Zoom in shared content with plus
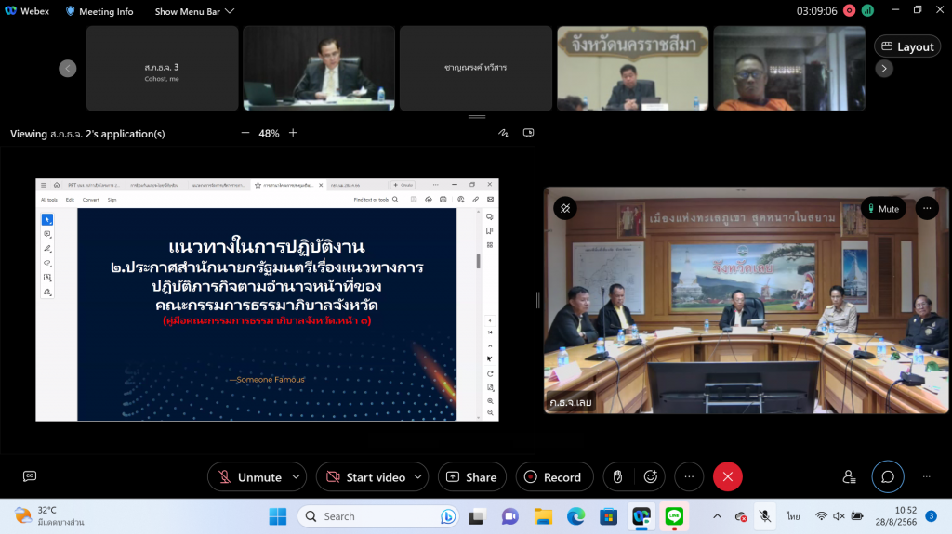 click(293, 133)
